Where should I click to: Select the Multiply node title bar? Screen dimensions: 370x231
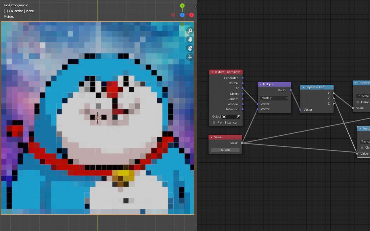pos(274,84)
